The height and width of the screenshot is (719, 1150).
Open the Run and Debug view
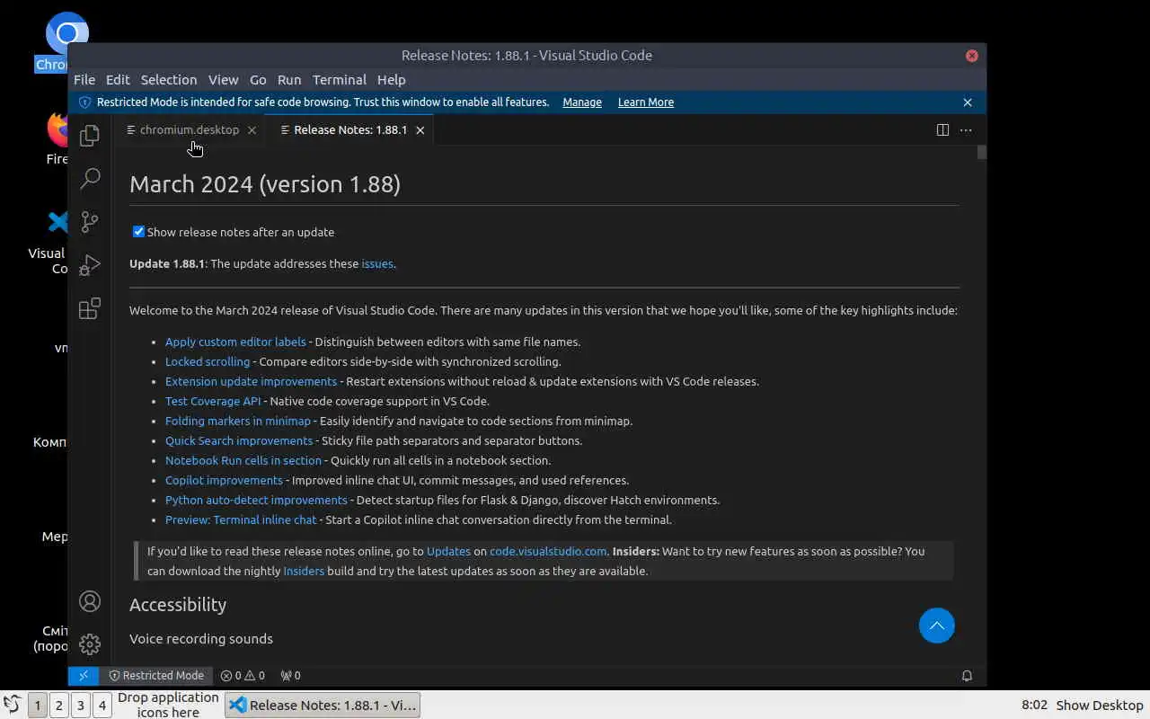90,265
